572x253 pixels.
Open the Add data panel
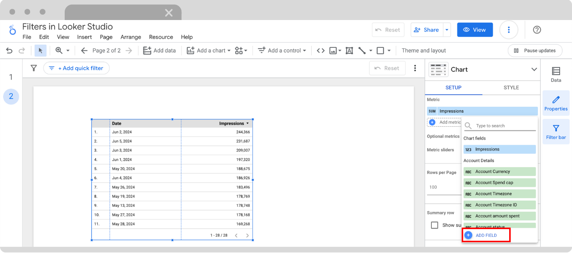point(159,50)
